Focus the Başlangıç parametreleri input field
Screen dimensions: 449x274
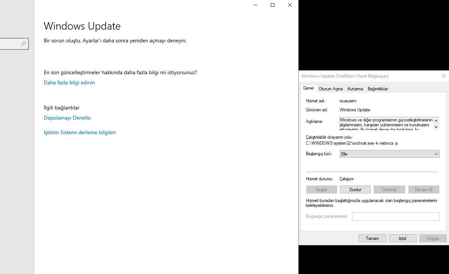coord(396,216)
